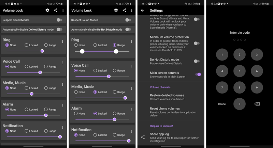273x148 pixels.
Task: Select the checked Range radio under Ring
Action: 114,45
